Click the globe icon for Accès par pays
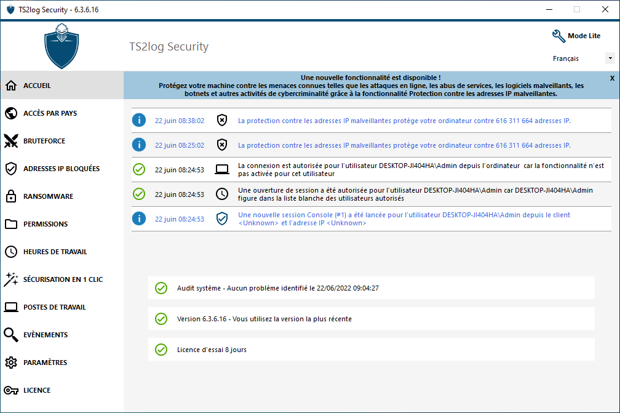Screen dimensions: 620x413 [11, 113]
